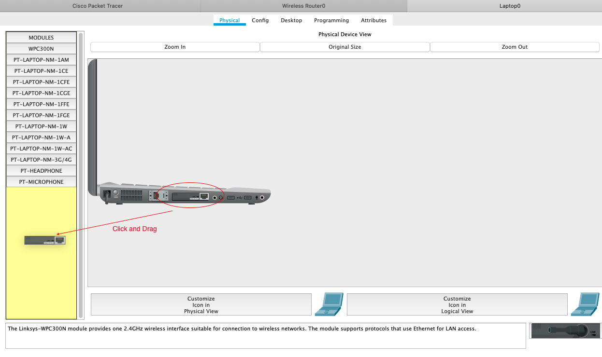
Task: Click the Original Size button
Action: coord(345,47)
